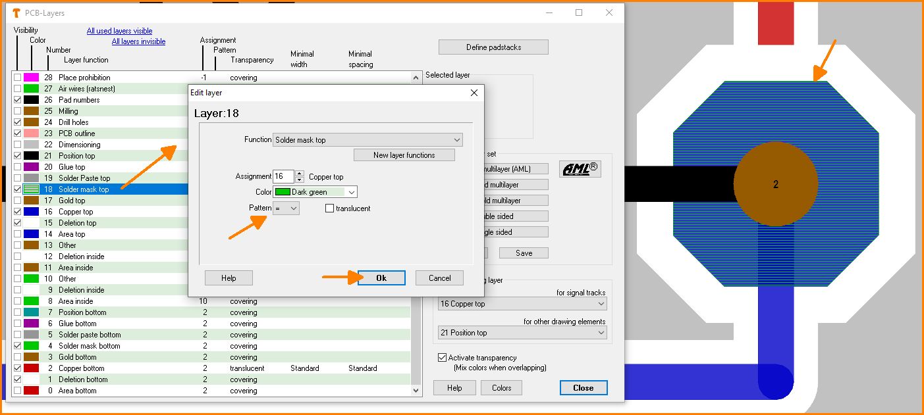This screenshot has width=924, height=415.
Task: Toggle Activate transparency checkbox
Action: 443,358
